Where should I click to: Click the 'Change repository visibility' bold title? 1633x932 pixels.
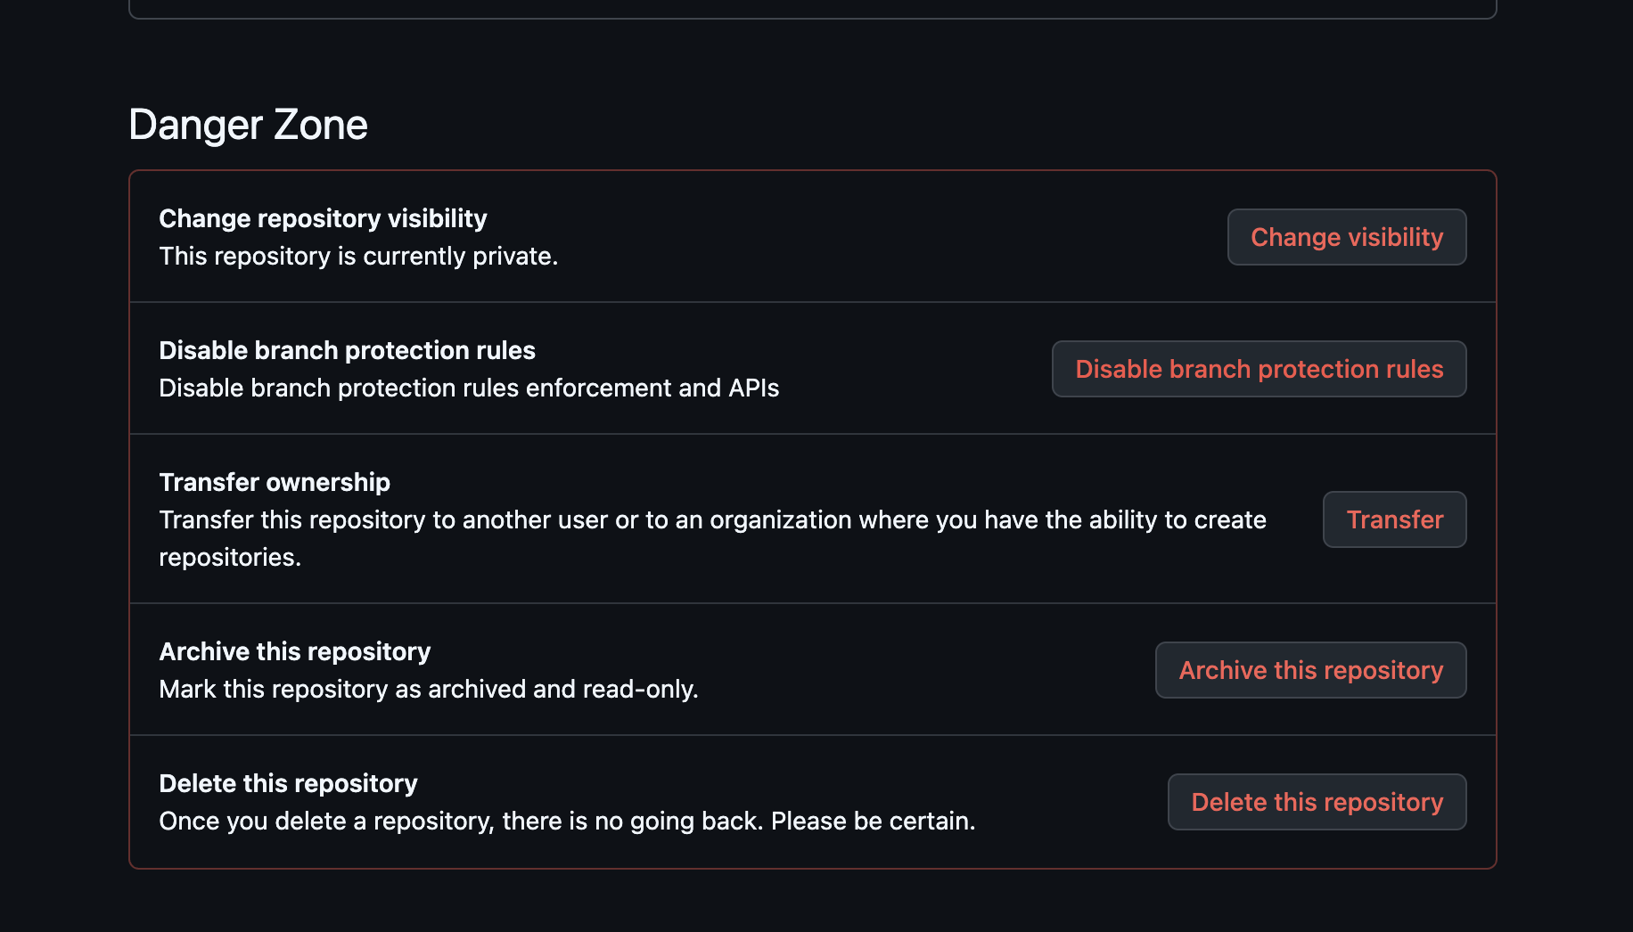[323, 218]
